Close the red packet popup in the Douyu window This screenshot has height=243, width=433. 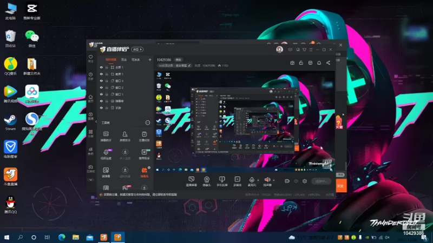(343, 114)
